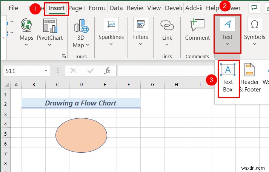Screen dimensions: 269x172
Task: Open the Filters group icon
Action: pos(140,24)
